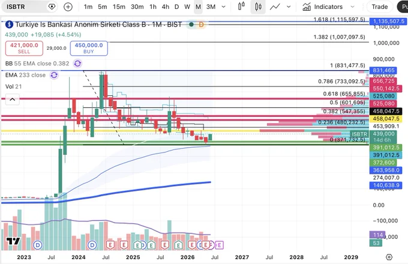
Task: Click the orange D badge beside the title
Action: tap(201, 25)
